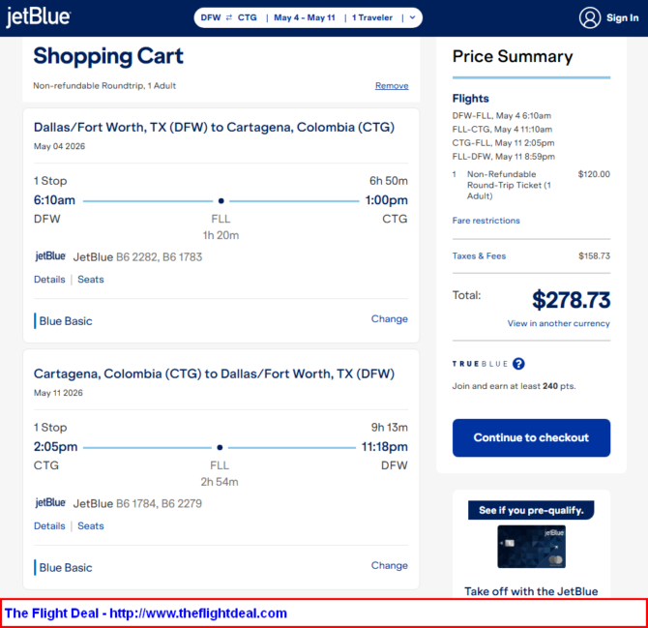Expand the trip search chevron dropdown
Screen dimensions: 648x628
pyautogui.click(x=413, y=17)
